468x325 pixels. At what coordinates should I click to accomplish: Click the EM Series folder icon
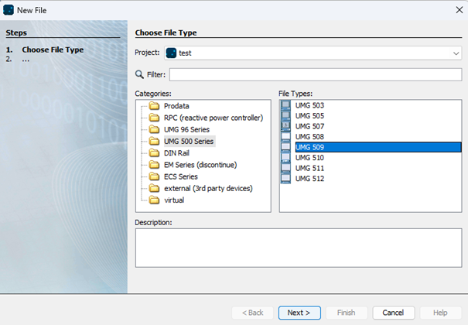(154, 165)
